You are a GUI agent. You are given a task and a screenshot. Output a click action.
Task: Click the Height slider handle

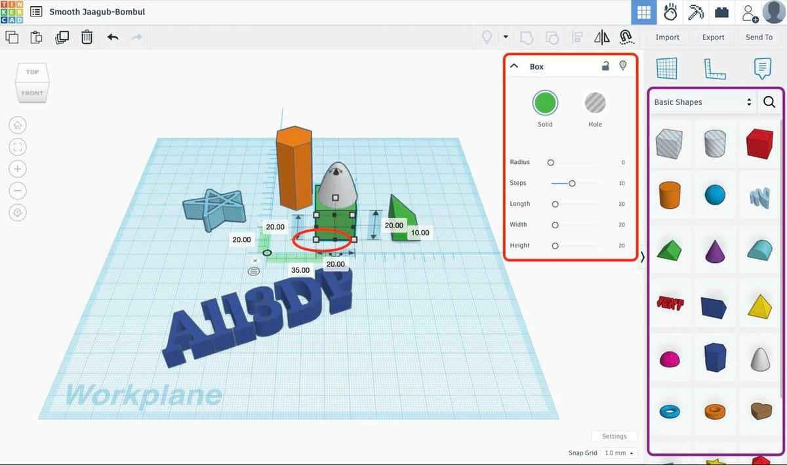coord(555,246)
